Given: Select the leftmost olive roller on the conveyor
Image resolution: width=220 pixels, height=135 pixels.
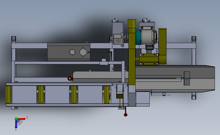Looking at the screenshot, I should (x=8, y=94).
